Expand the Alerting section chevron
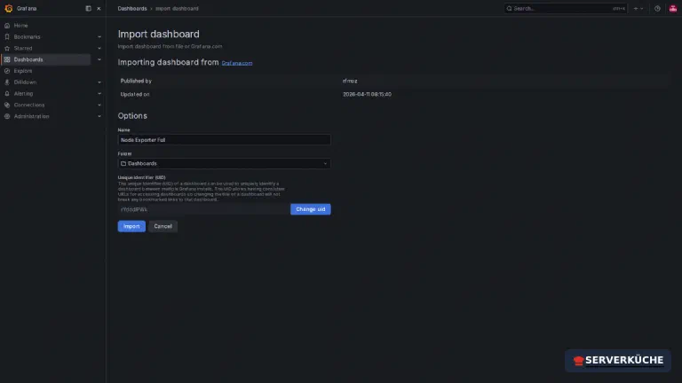Image resolution: width=682 pixels, height=383 pixels. coord(99,93)
